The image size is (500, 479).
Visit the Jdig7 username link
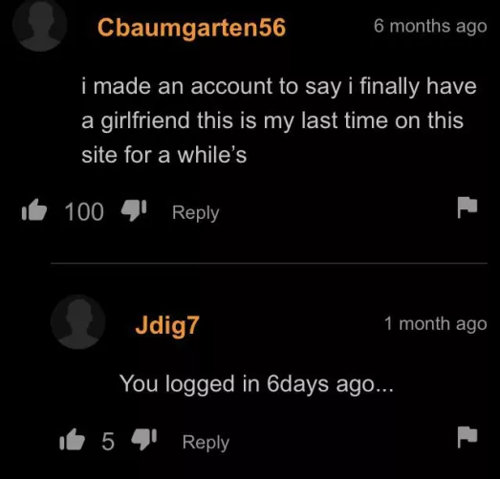[x=167, y=326]
